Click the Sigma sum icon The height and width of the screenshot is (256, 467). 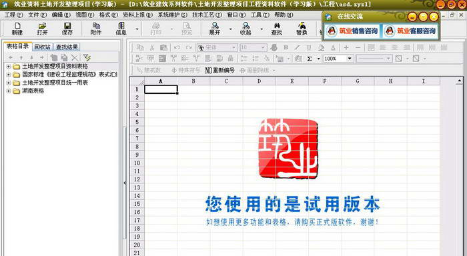pyautogui.click(x=310, y=59)
